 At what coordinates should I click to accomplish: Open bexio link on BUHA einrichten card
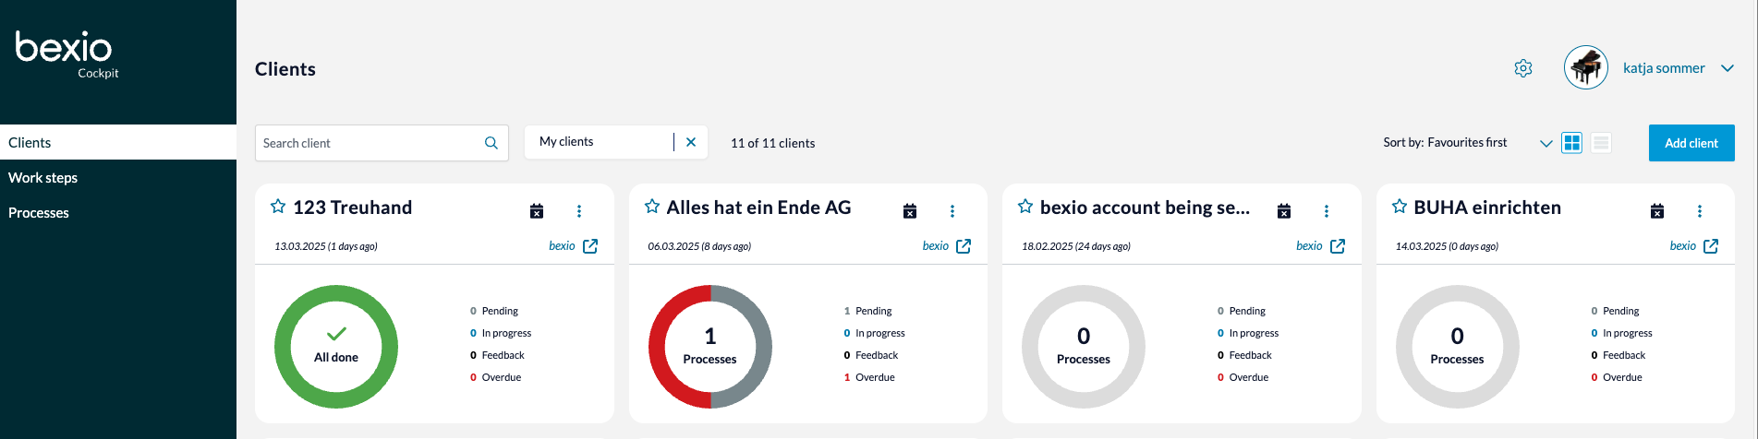point(1683,246)
